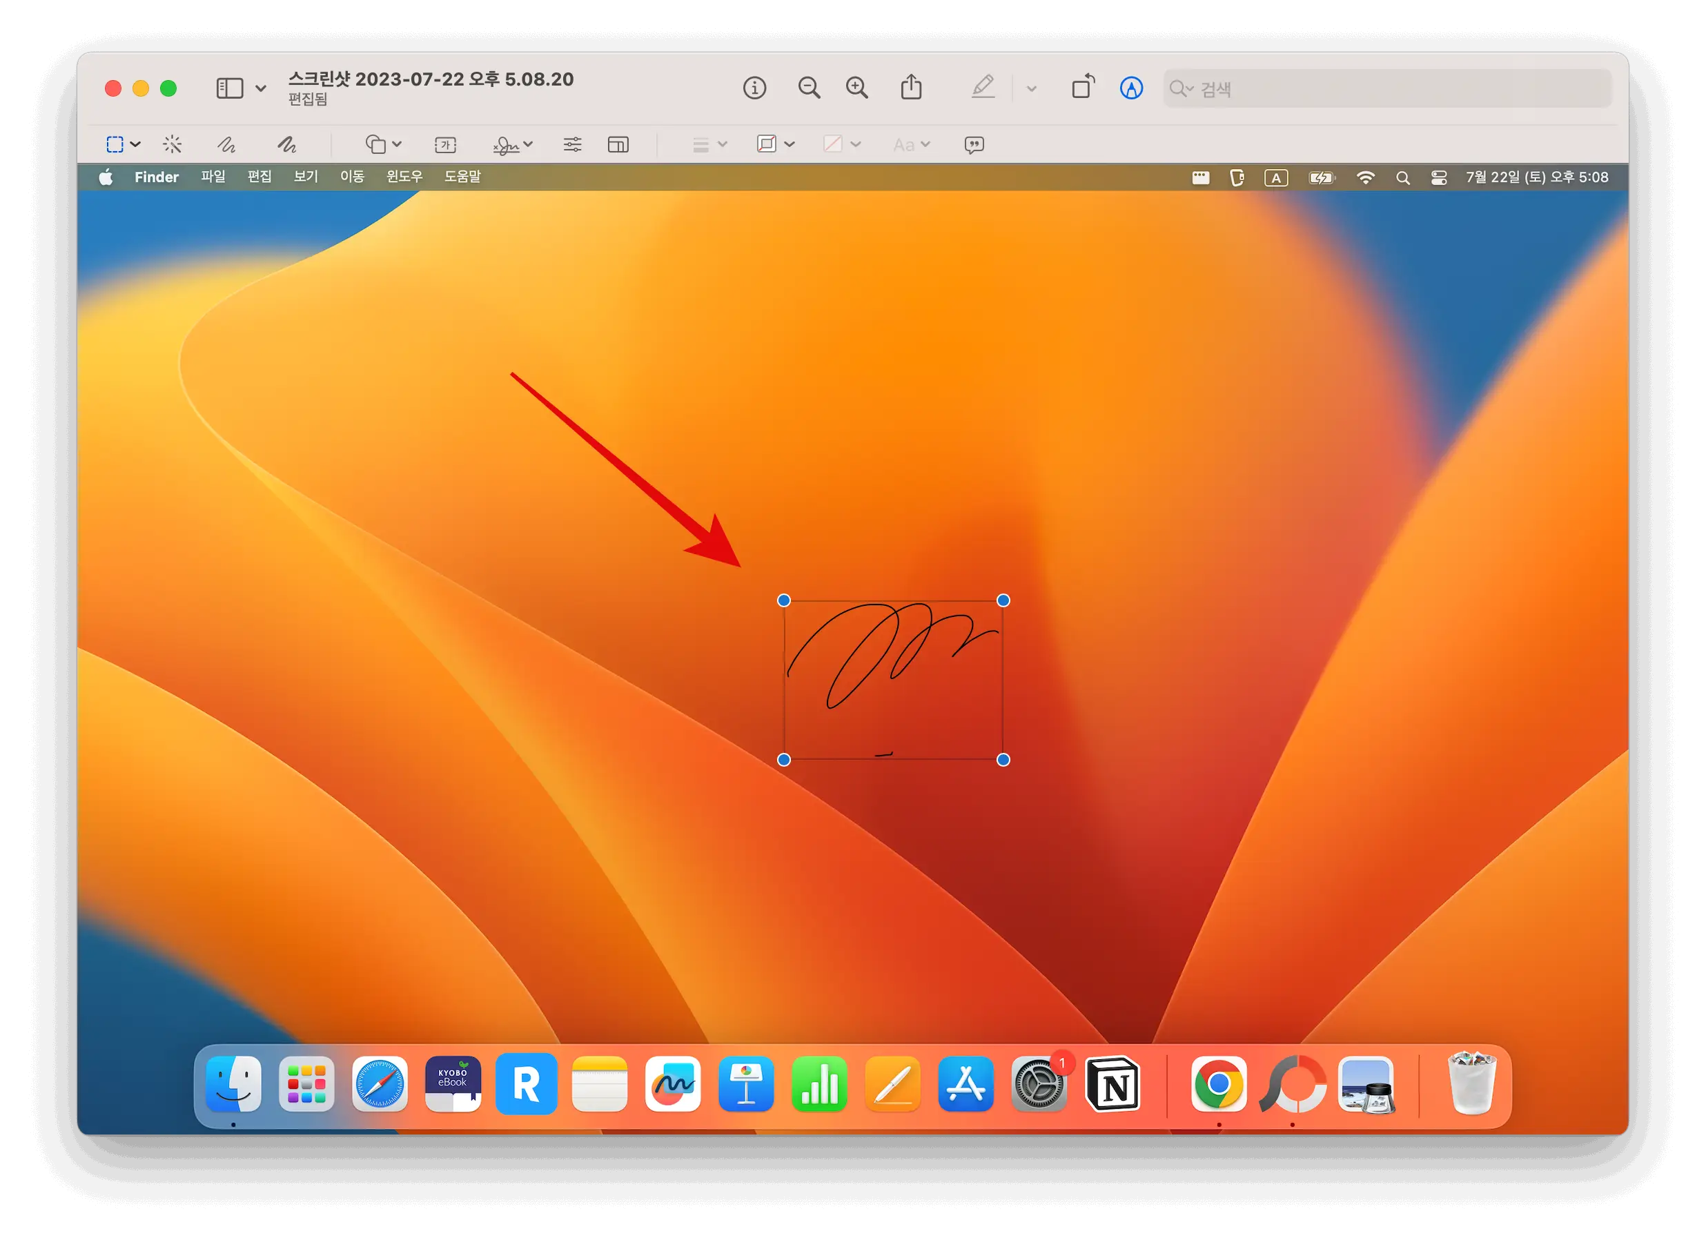Select the Instant Alpha magic wand tool

[x=173, y=144]
